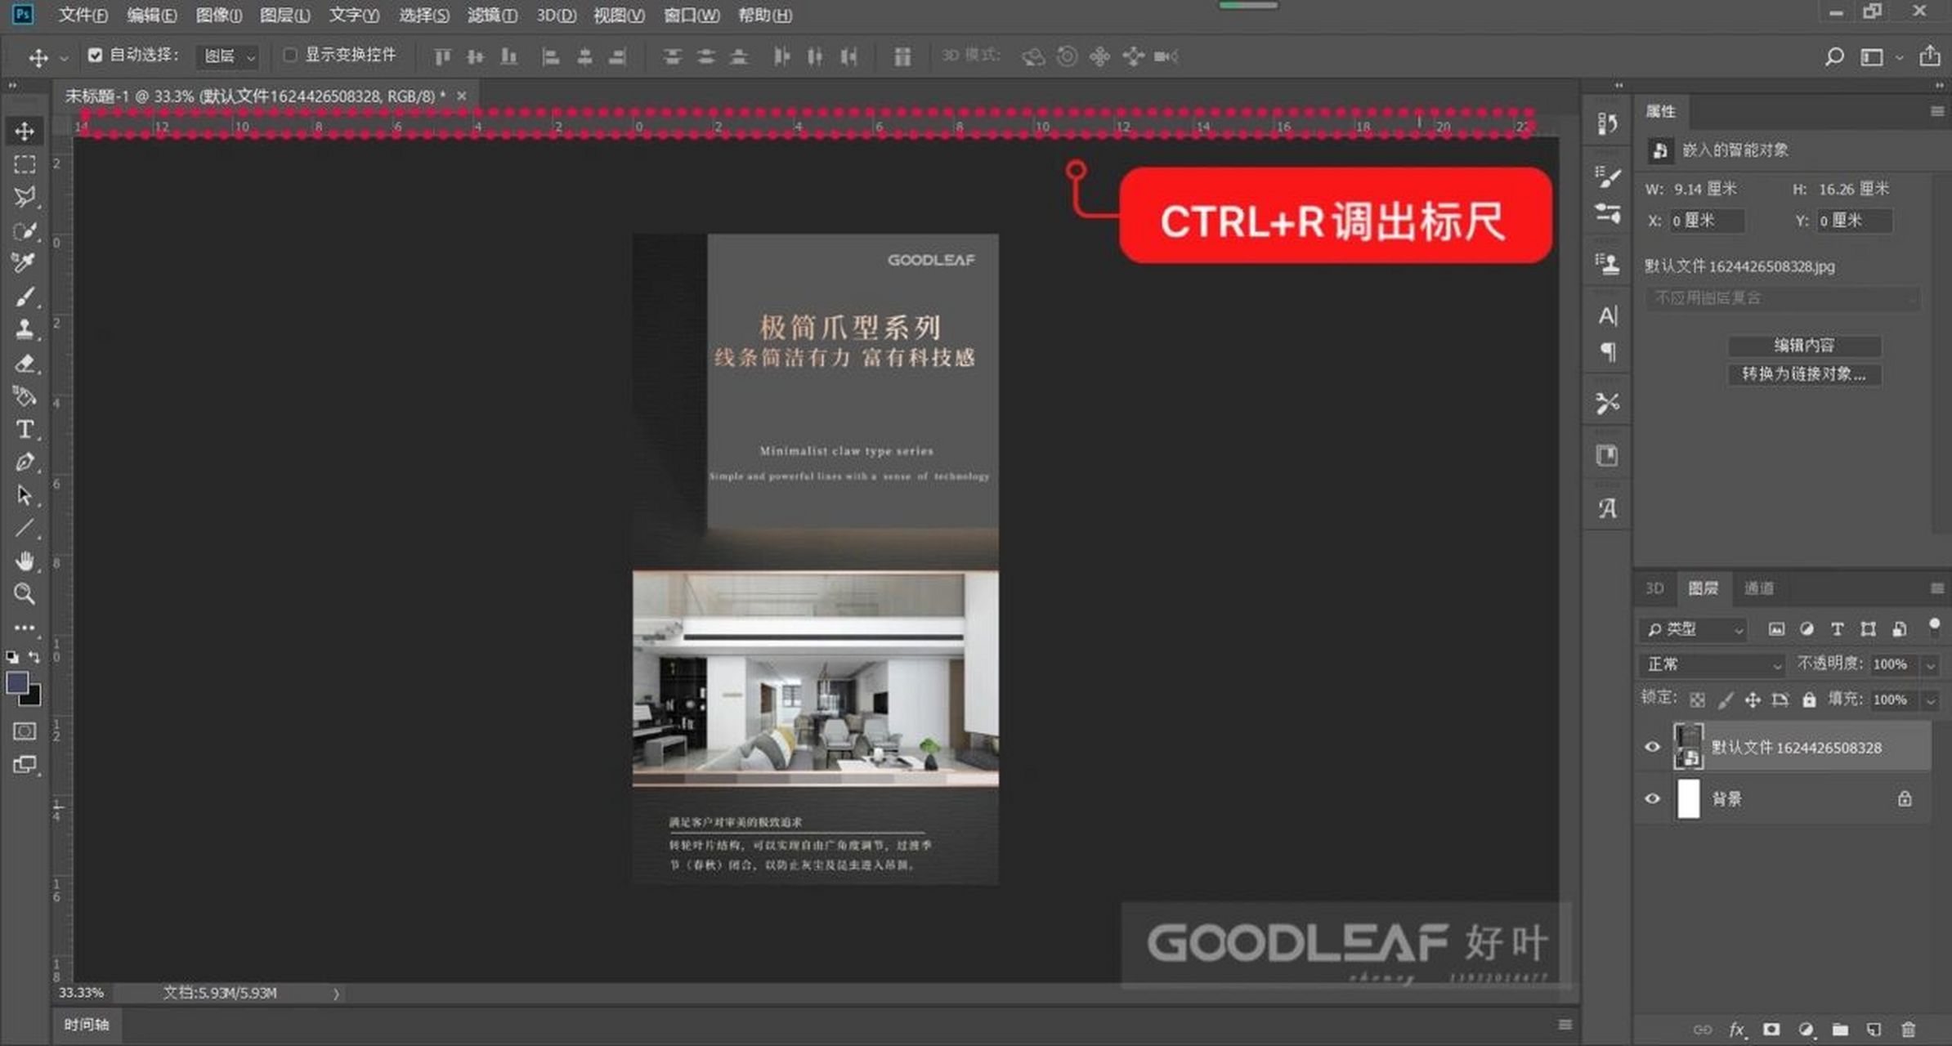
Task: Uncheck the 自动选择 checkbox
Action: 96,55
